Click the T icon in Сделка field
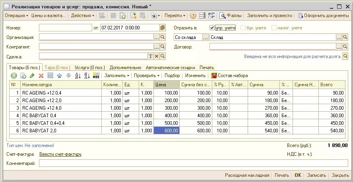353x182 pixels. 151,56
